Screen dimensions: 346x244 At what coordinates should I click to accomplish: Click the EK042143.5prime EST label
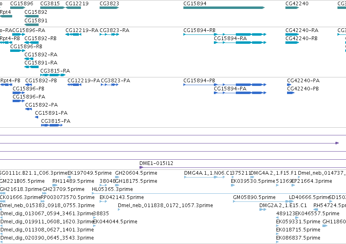tap(122, 197)
